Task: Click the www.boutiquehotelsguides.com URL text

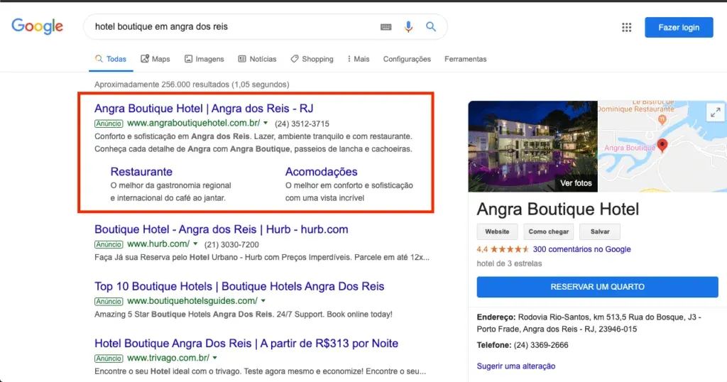Action: [192, 301]
